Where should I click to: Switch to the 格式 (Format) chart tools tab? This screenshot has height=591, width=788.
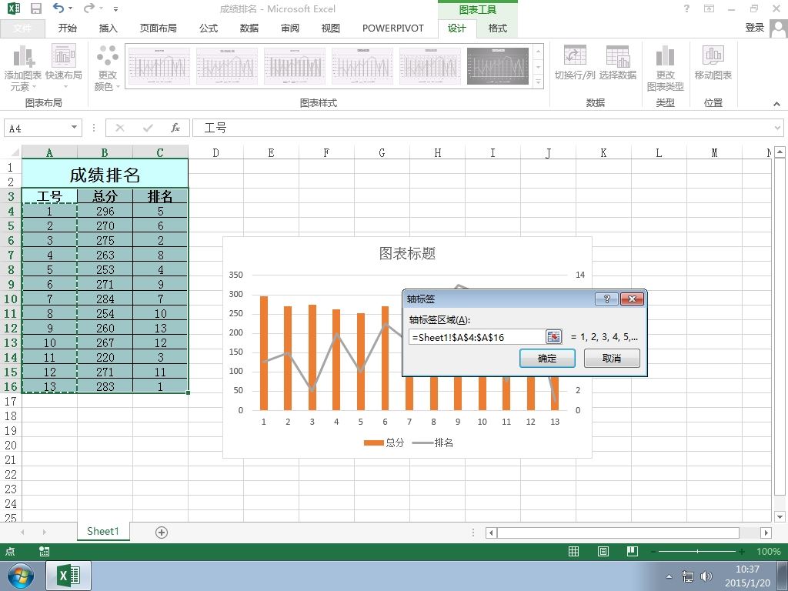498,28
